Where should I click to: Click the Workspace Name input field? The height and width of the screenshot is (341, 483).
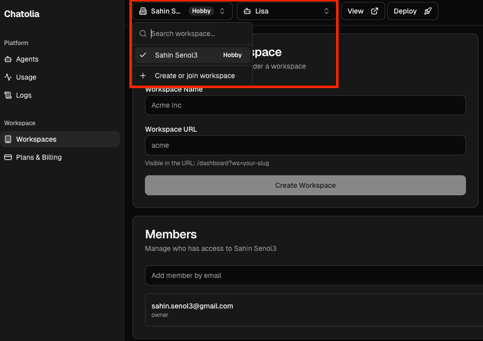[305, 105]
